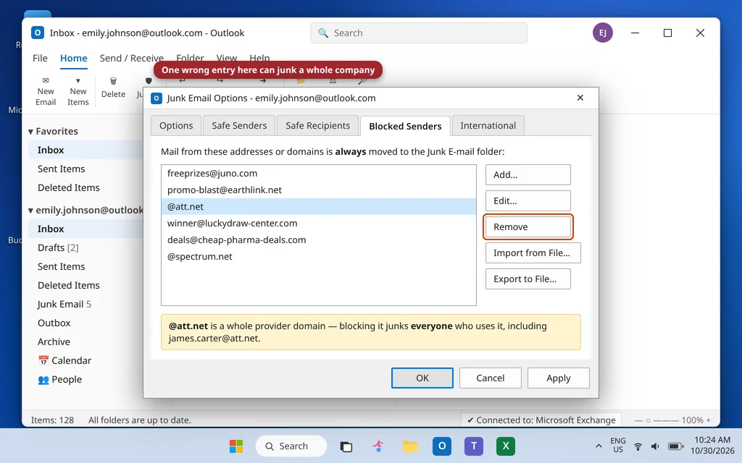Select promo-blast@earthlink.net entry
The image size is (742, 463).
point(319,190)
